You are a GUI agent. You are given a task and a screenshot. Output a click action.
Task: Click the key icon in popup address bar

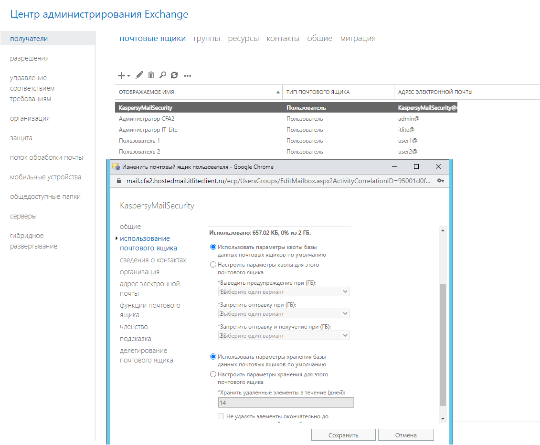[x=441, y=181]
